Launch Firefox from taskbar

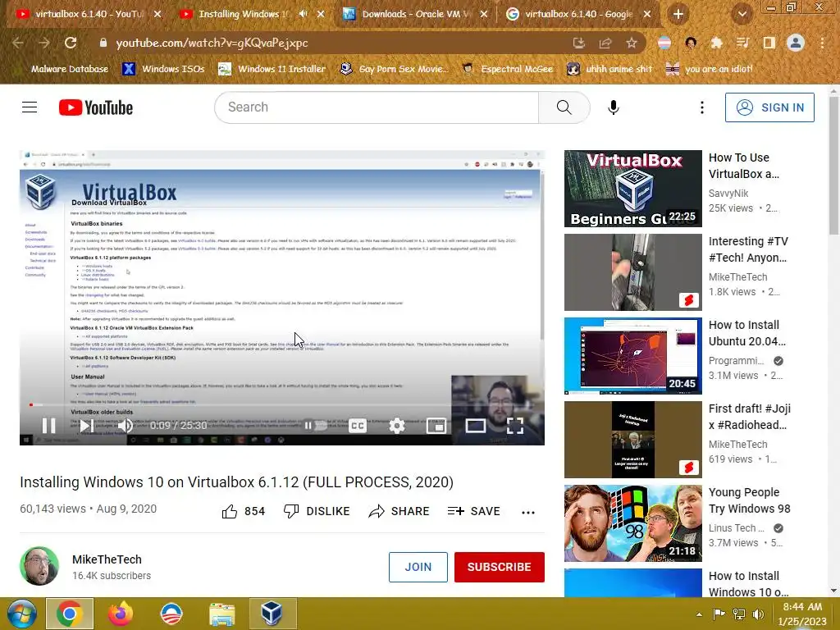click(121, 614)
